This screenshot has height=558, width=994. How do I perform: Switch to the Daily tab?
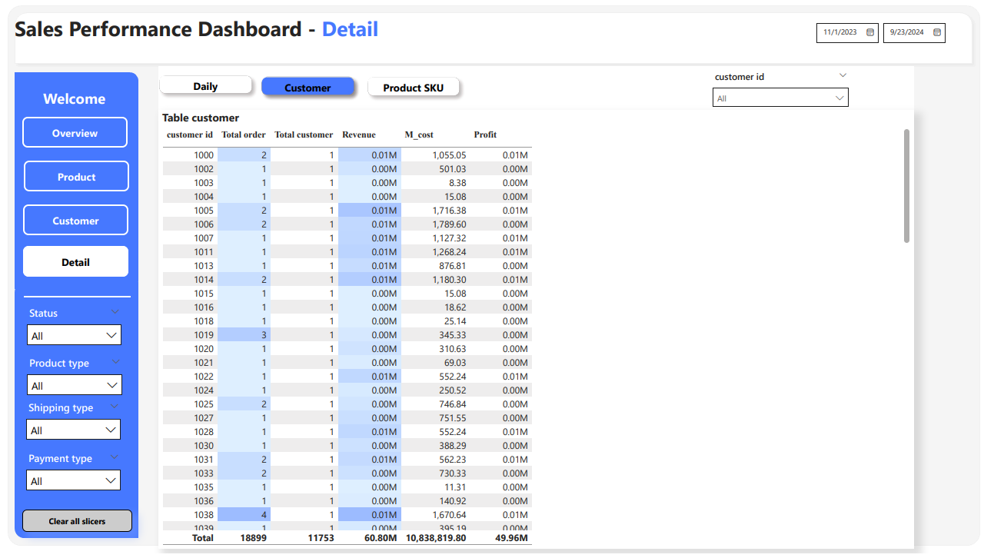coord(205,86)
